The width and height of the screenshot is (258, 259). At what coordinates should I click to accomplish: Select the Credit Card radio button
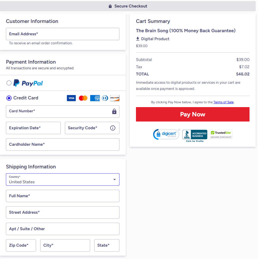[x=9, y=98]
